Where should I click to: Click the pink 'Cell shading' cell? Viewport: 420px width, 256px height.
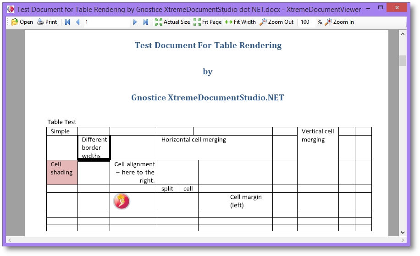62,172
